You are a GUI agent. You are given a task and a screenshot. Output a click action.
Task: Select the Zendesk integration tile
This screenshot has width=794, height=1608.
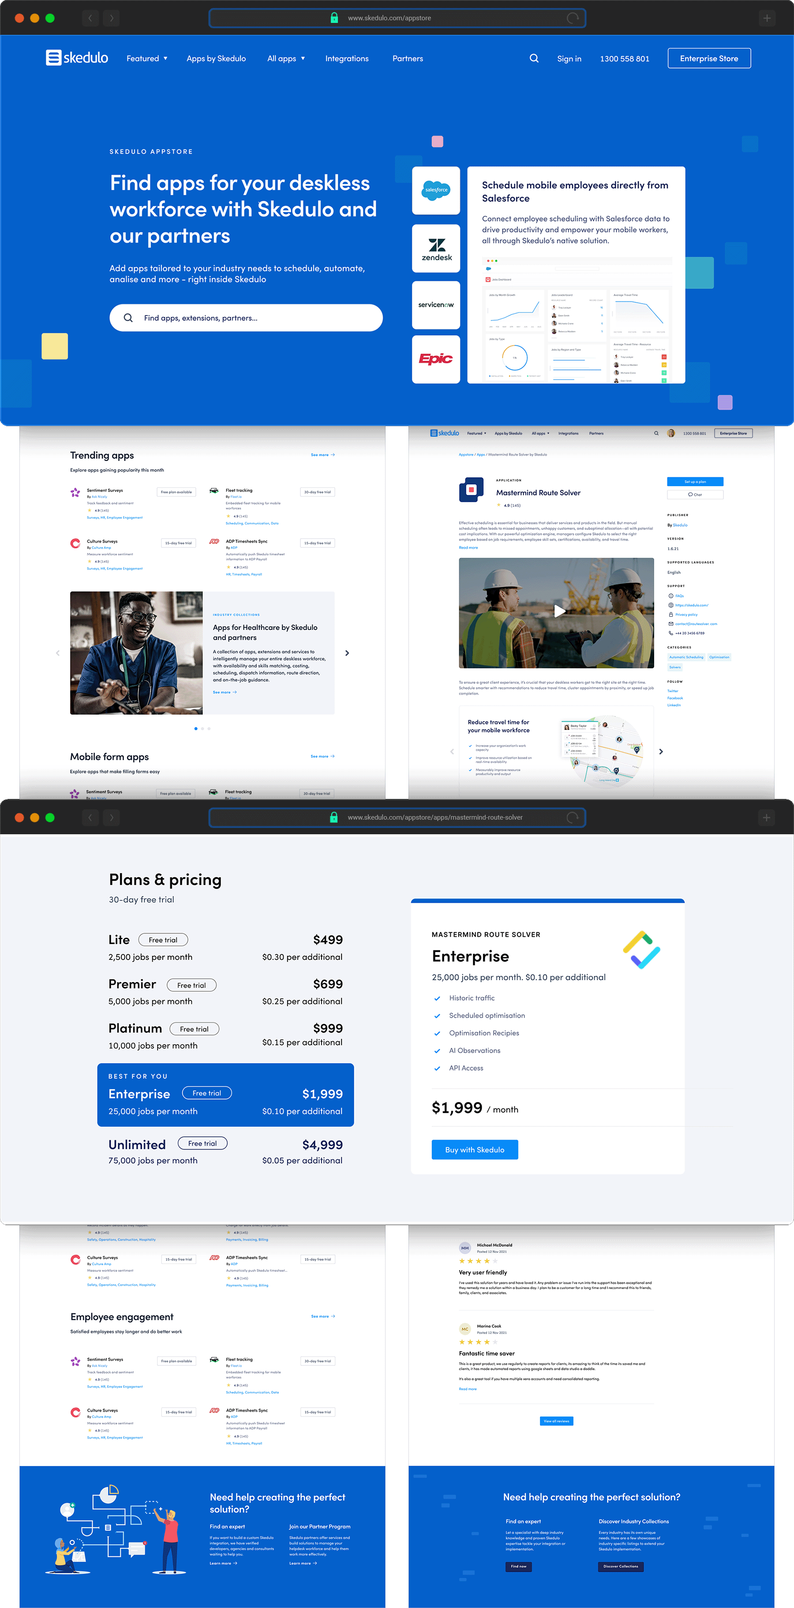click(x=436, y=248)
